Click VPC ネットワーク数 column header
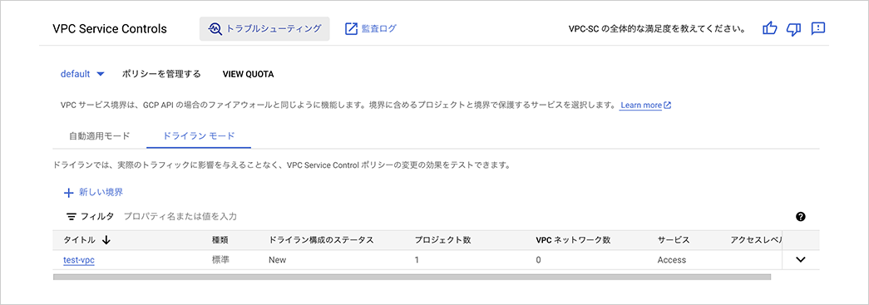 click(x=573, y=240)
